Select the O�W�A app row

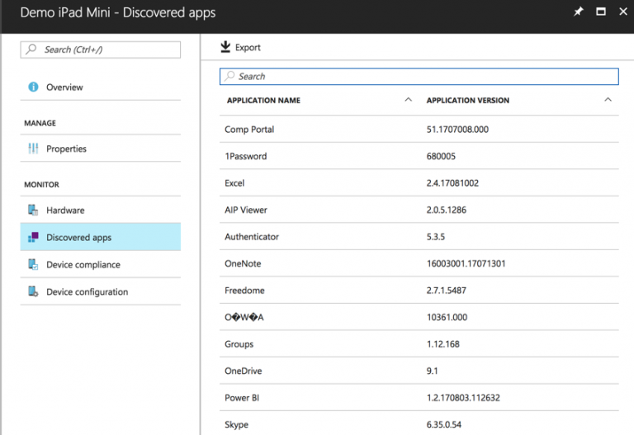click(x=419, y=317)
